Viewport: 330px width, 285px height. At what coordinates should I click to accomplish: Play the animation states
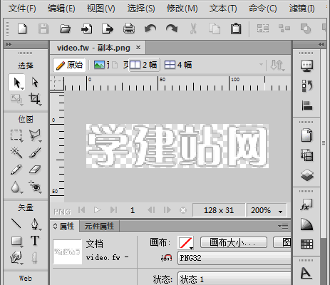(98, 210)
